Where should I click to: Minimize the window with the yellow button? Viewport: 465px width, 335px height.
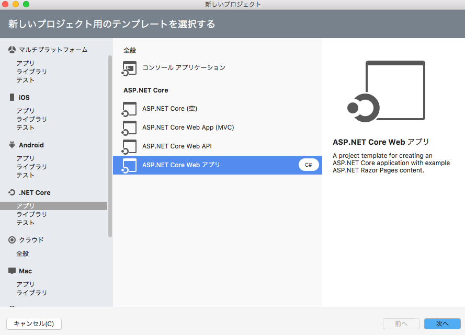(x=16, y=4)
